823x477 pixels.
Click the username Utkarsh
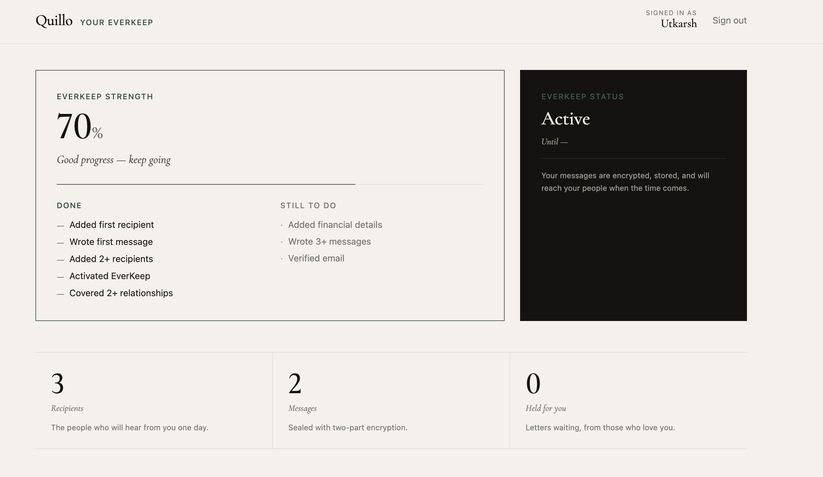point(679,24)
